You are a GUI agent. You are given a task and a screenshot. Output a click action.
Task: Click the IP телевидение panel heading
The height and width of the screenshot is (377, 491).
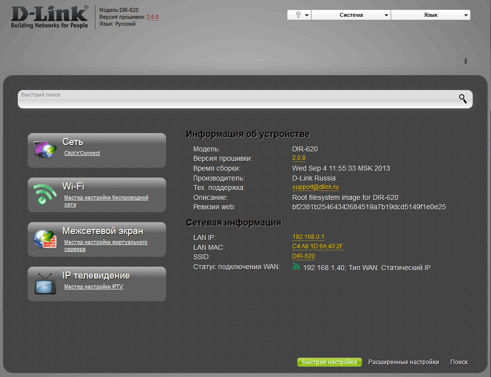point(96,276)
